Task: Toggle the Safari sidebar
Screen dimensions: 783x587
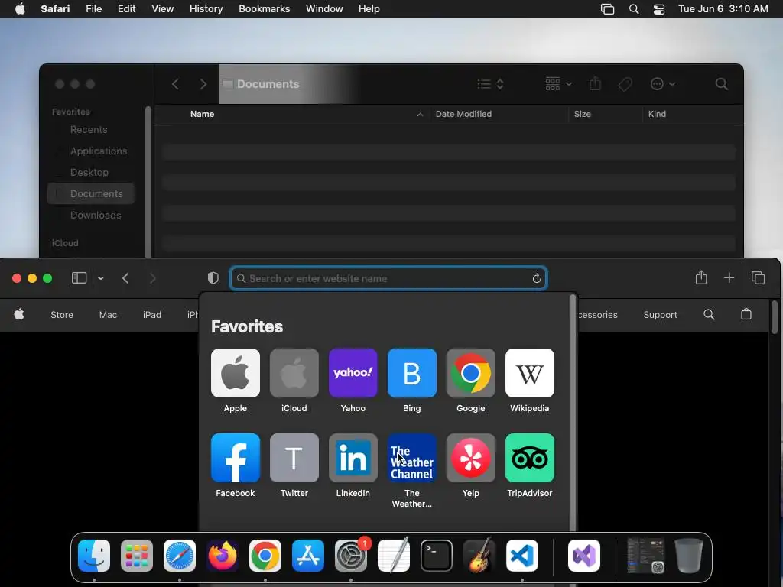Action: click(x=80, y=278)
